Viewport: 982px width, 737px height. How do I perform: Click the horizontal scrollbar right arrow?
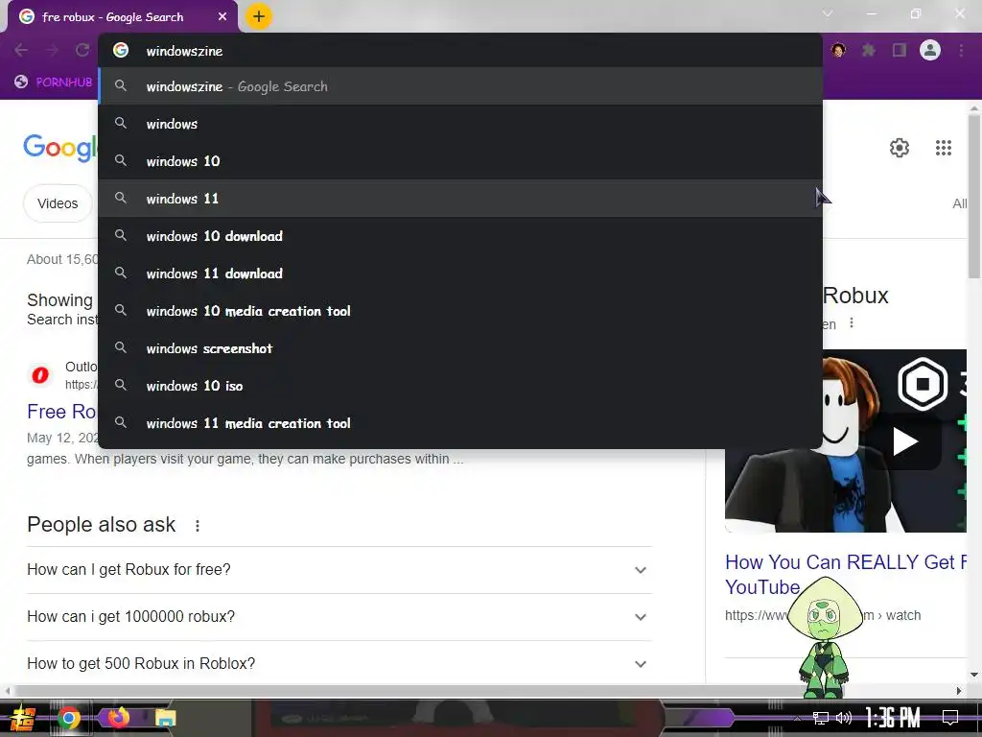959,691
